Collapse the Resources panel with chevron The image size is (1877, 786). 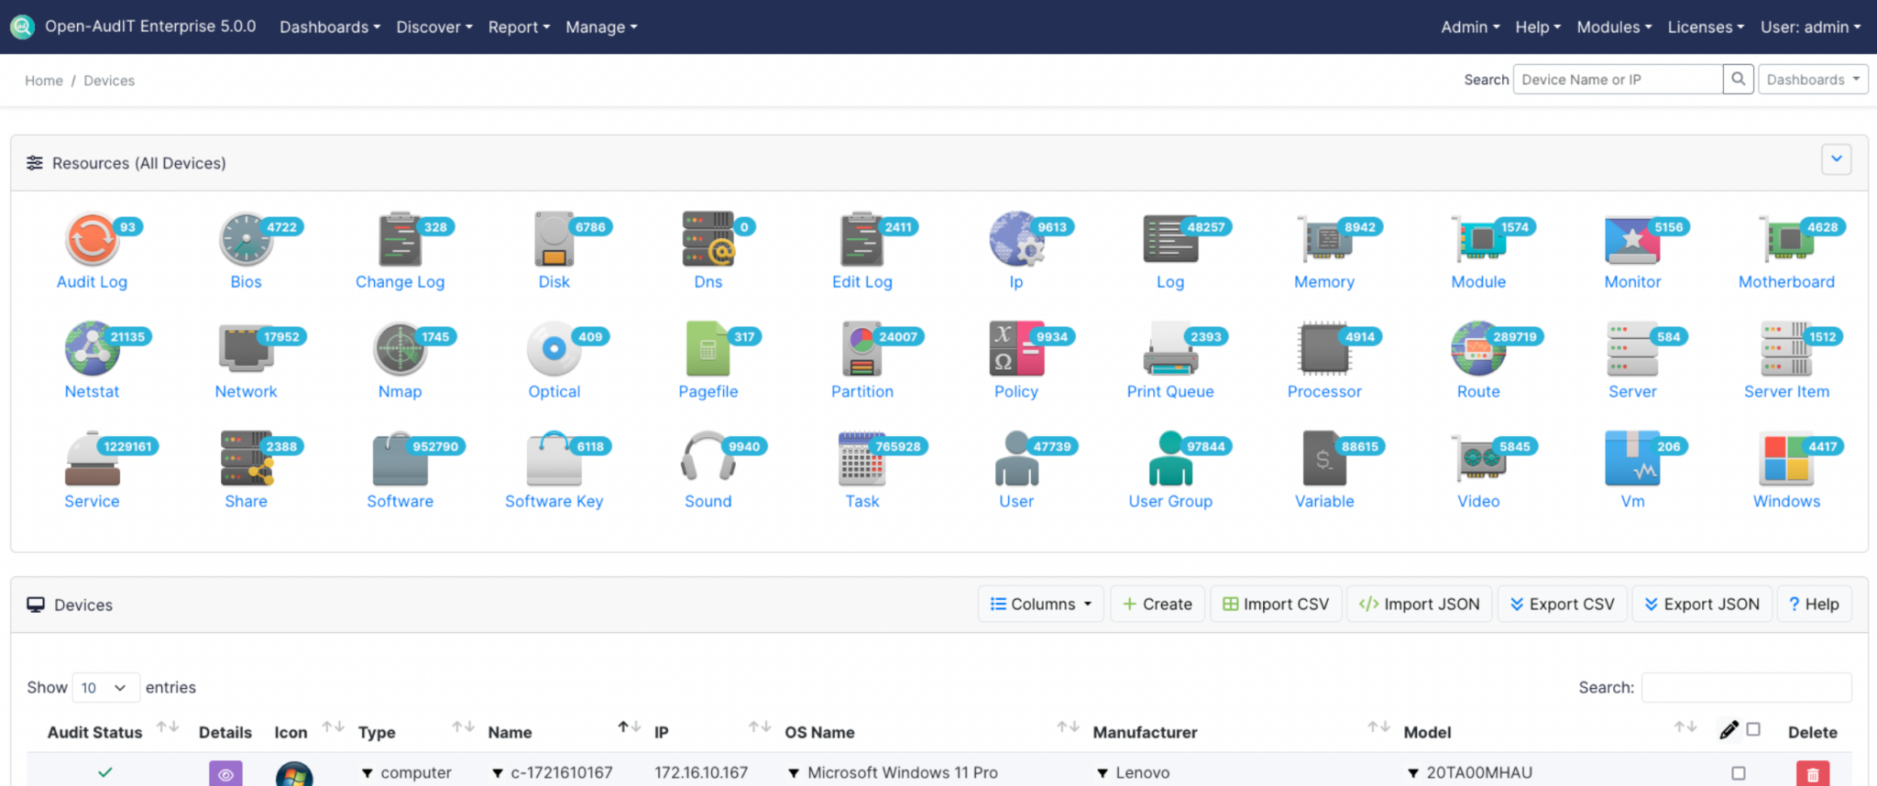tap(1836, 159)
